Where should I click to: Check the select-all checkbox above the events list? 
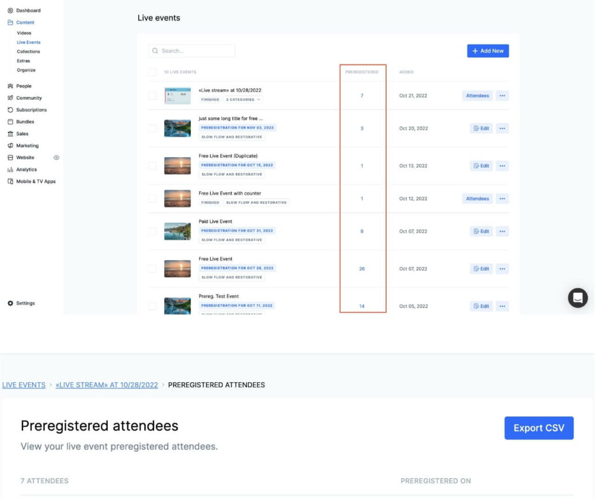point(153,72)
